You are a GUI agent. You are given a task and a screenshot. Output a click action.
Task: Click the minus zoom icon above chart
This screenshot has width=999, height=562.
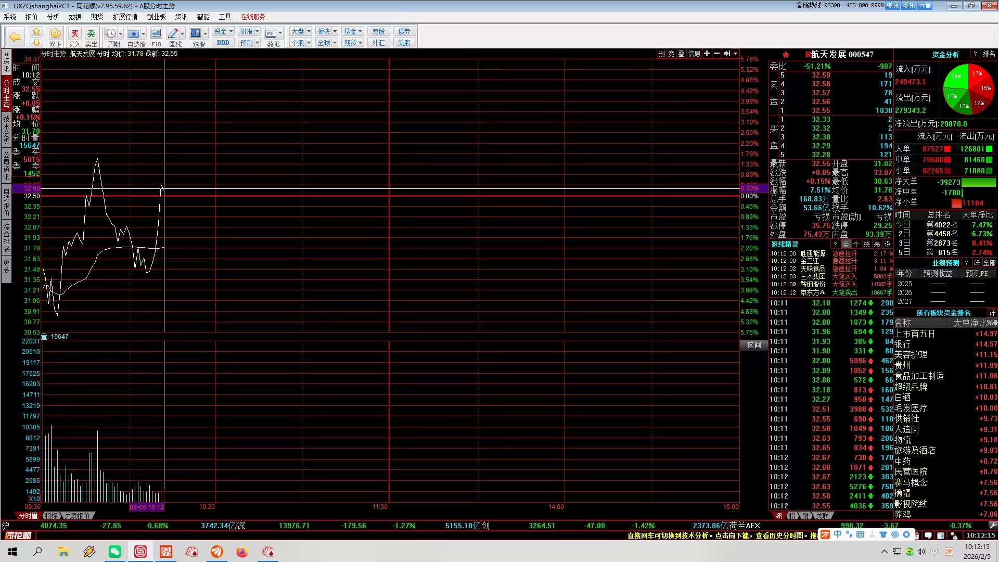click(716, 54)
